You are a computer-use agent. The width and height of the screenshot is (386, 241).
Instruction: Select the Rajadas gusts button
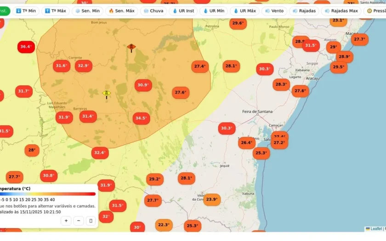click(304, 11)
